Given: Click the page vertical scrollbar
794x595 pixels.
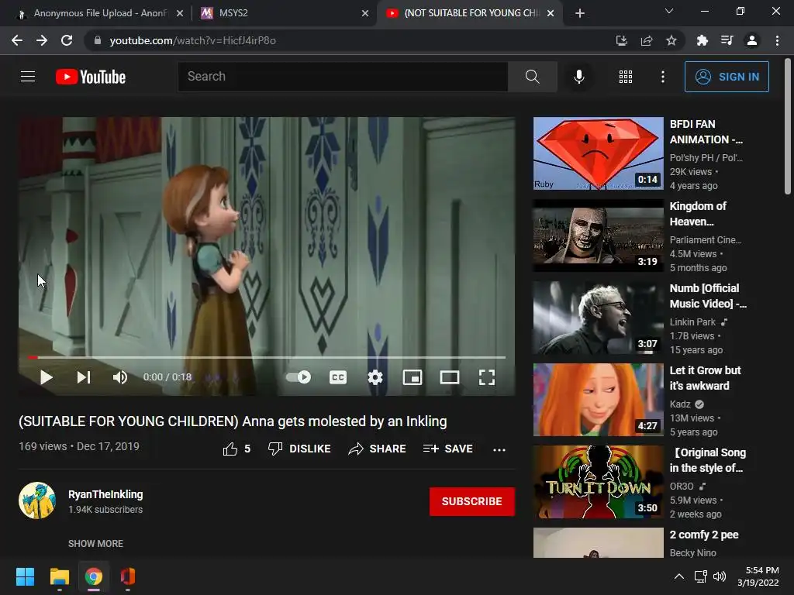Looking at the screenshot, I should tap(788, 126).
